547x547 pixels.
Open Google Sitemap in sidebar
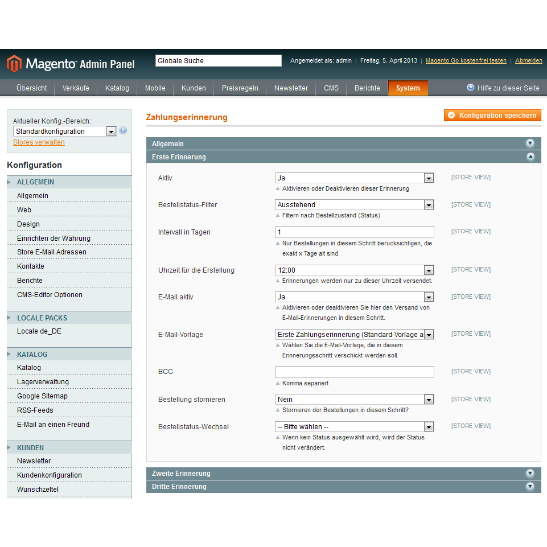pyautogui.click(x=69, y=396)
